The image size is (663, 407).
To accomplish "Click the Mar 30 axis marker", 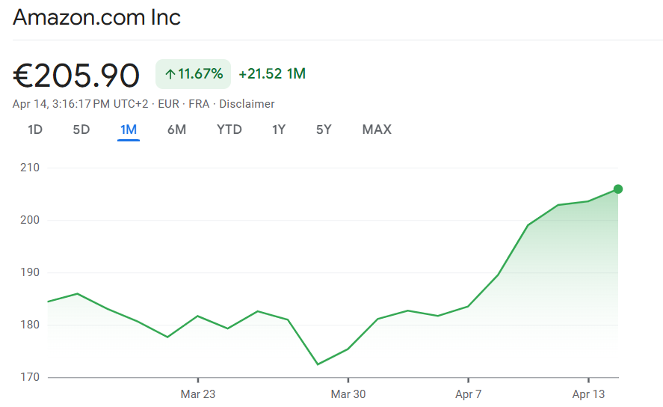I will (348, 394).
